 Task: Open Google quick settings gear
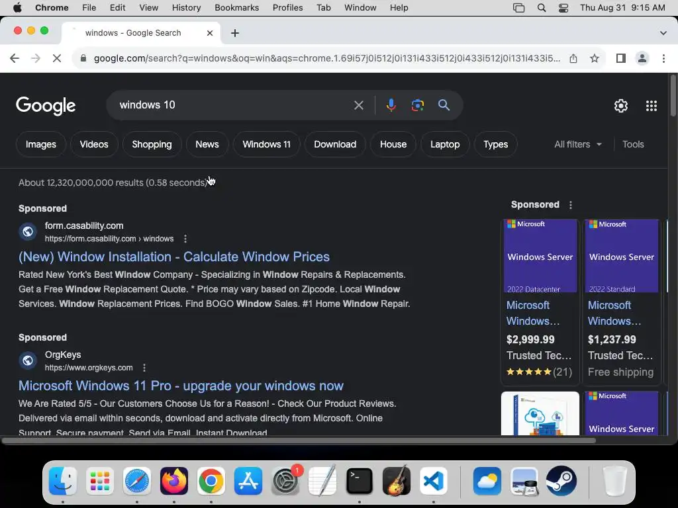pos(621,106)
